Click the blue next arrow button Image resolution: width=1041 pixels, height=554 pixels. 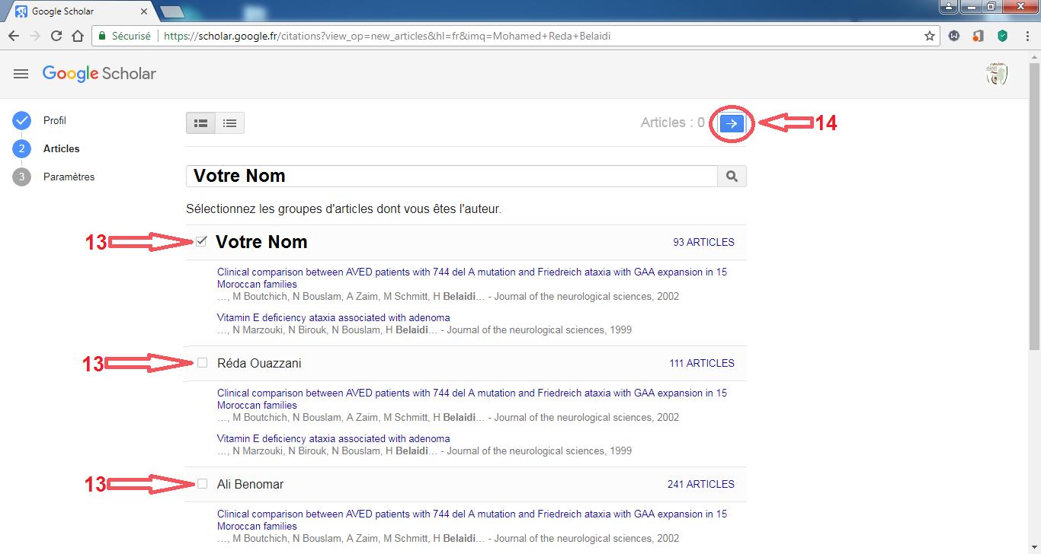click(732, 123)
